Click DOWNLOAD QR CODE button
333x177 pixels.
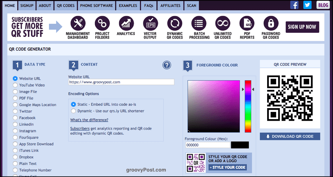pos(290,137)
